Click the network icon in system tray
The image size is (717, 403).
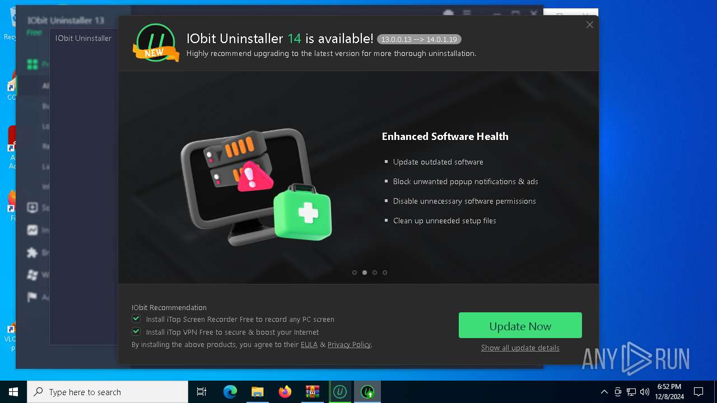tap(631, 392)
